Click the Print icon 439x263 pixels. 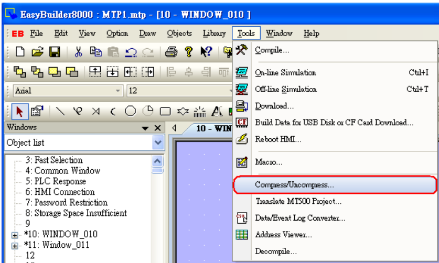[x=171, y=52]
